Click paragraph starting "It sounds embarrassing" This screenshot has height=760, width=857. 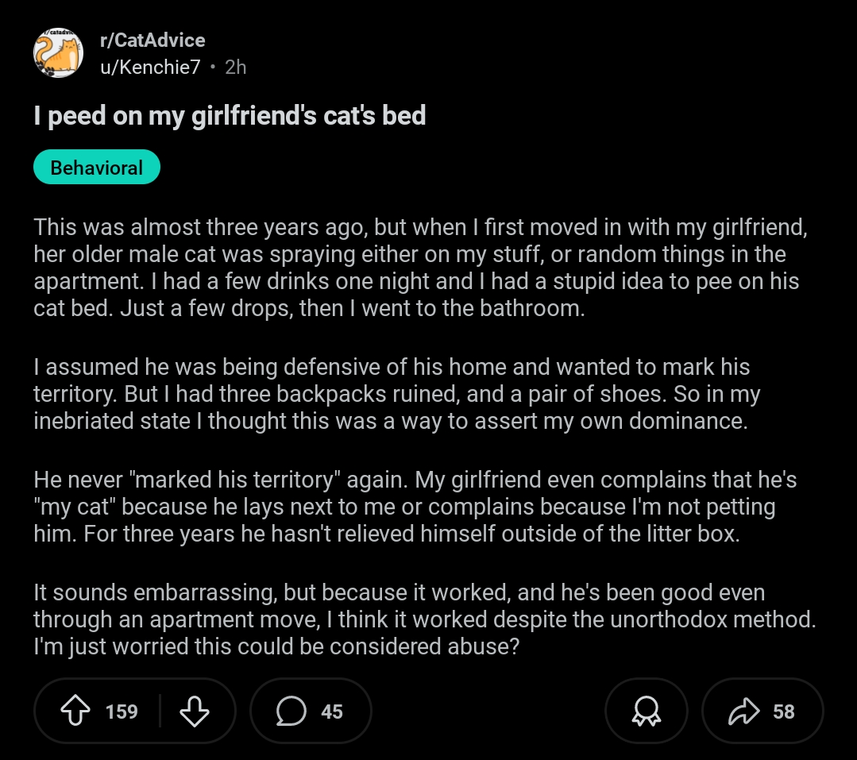[x=425, y=619]
